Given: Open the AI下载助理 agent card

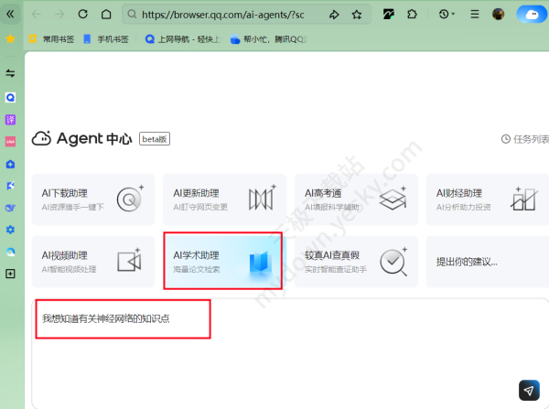Looking at the screenshot, I should click(x=92, y=199).
